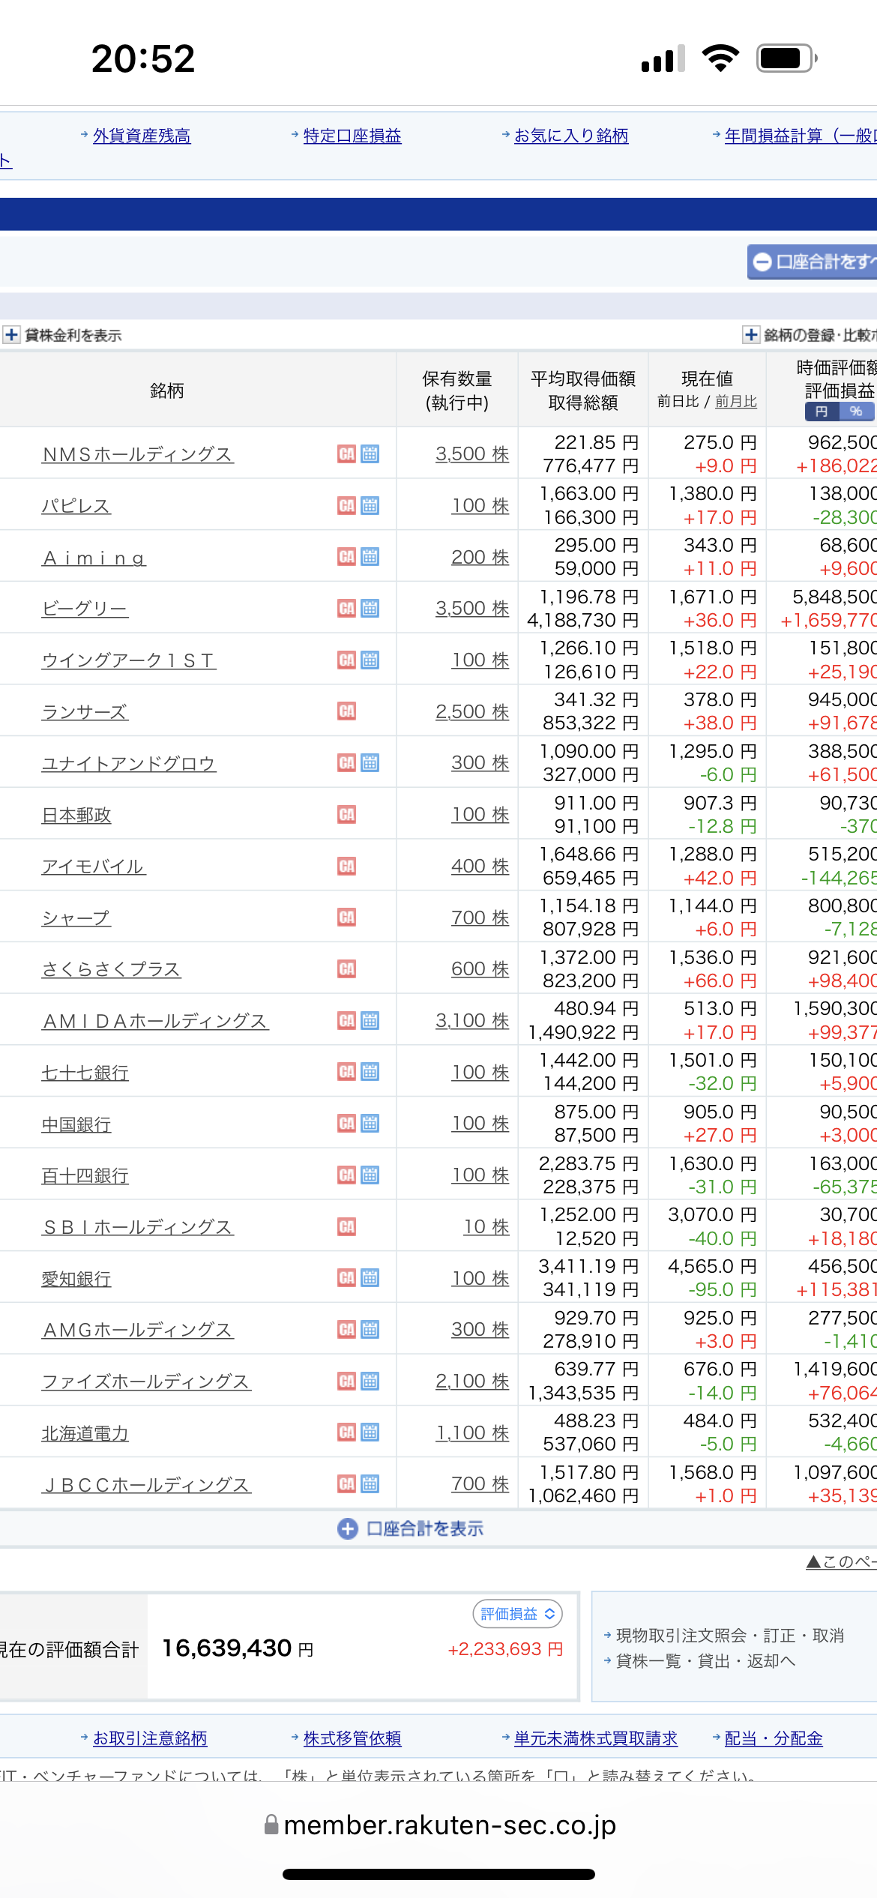Expand 銘柄の登録・比較 option
Screen dimensions: 877x1898
(810, 335)
